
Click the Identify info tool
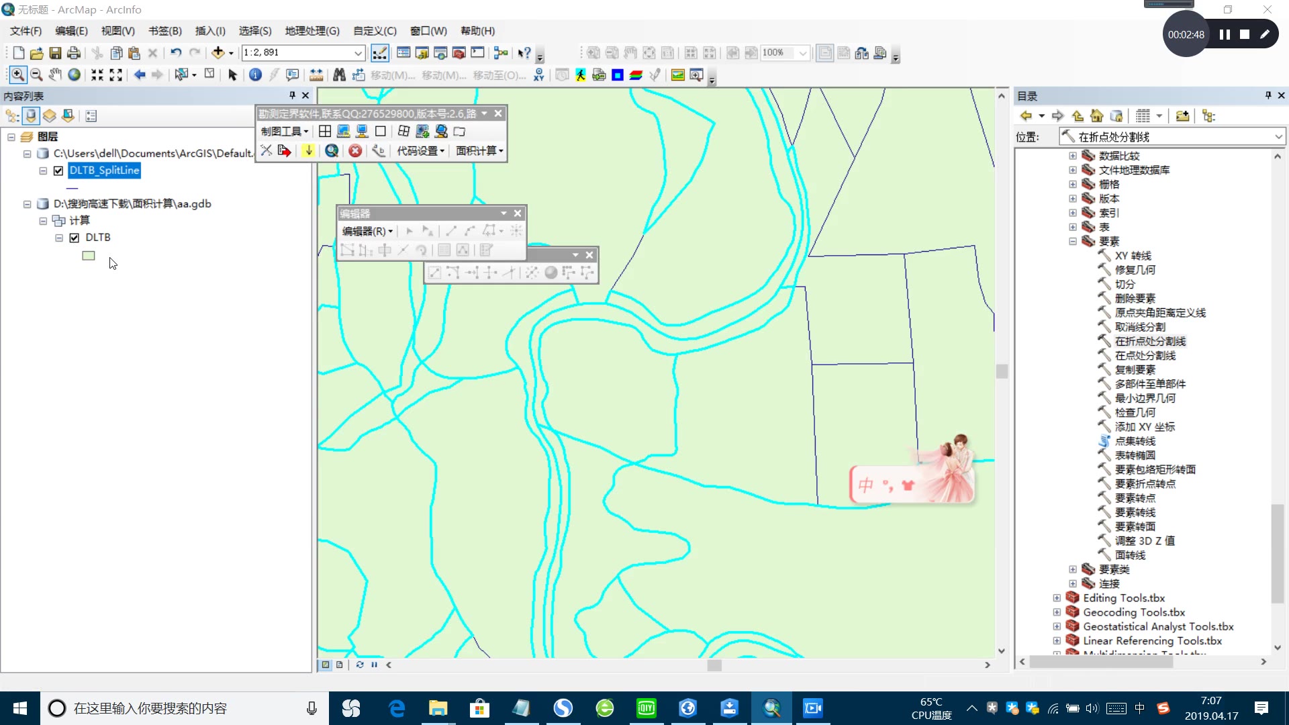click(x=255, y=75)
